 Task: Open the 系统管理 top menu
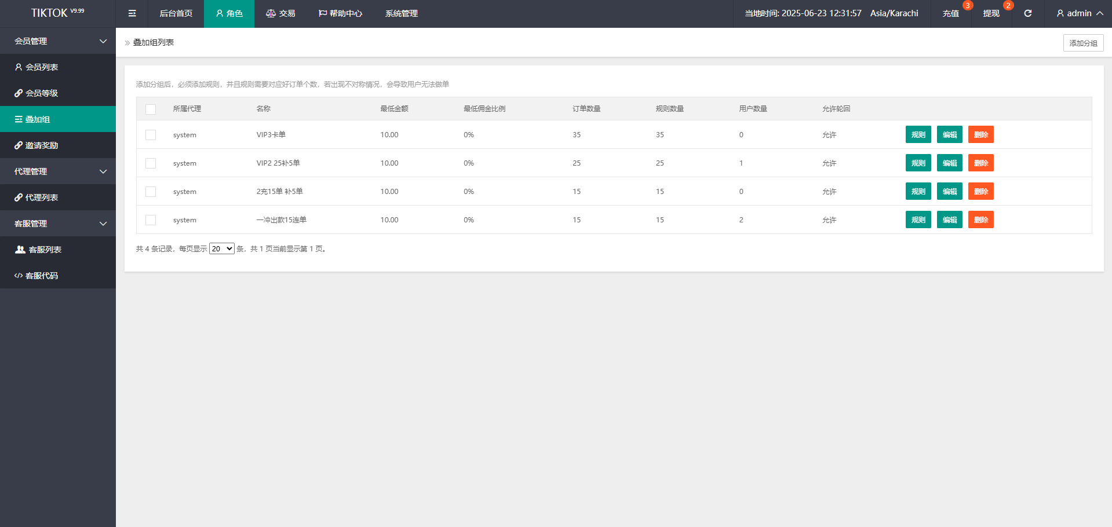(x=401, y=13)
